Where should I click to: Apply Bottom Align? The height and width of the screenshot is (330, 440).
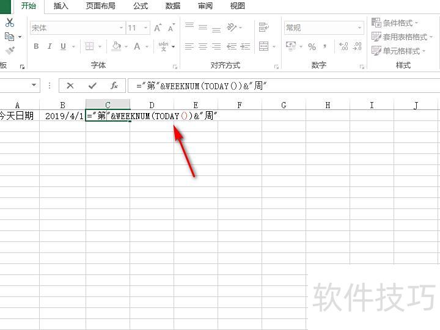[216, 29]
